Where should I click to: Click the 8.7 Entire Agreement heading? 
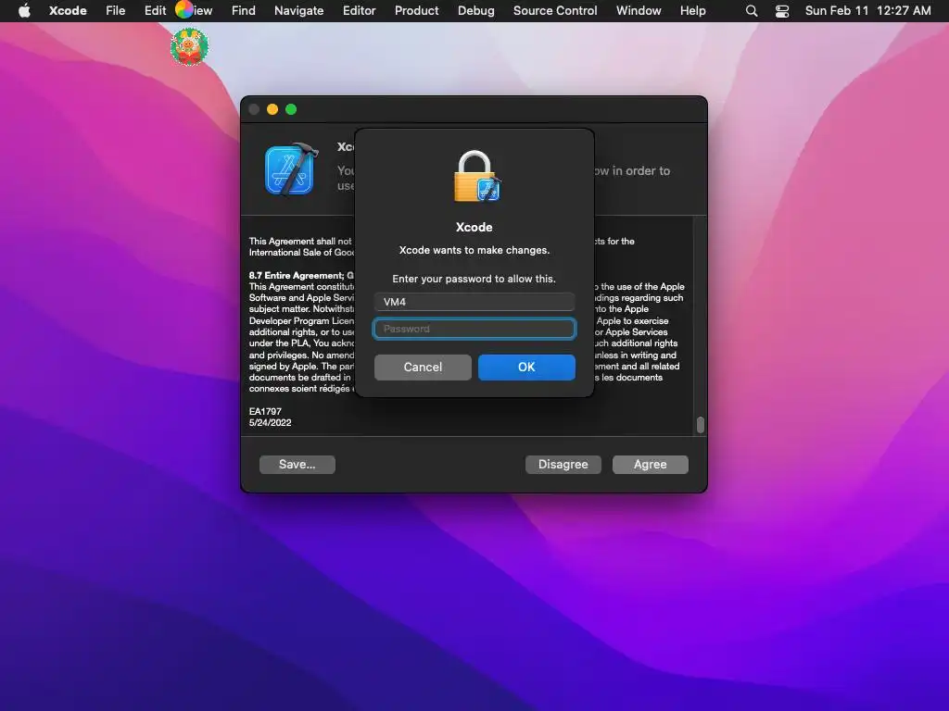pos(301,275)
